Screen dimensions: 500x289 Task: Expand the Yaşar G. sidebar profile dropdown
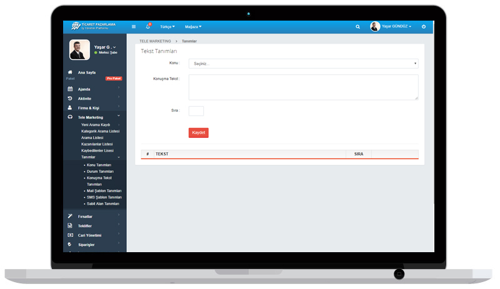tap(105, 47)
